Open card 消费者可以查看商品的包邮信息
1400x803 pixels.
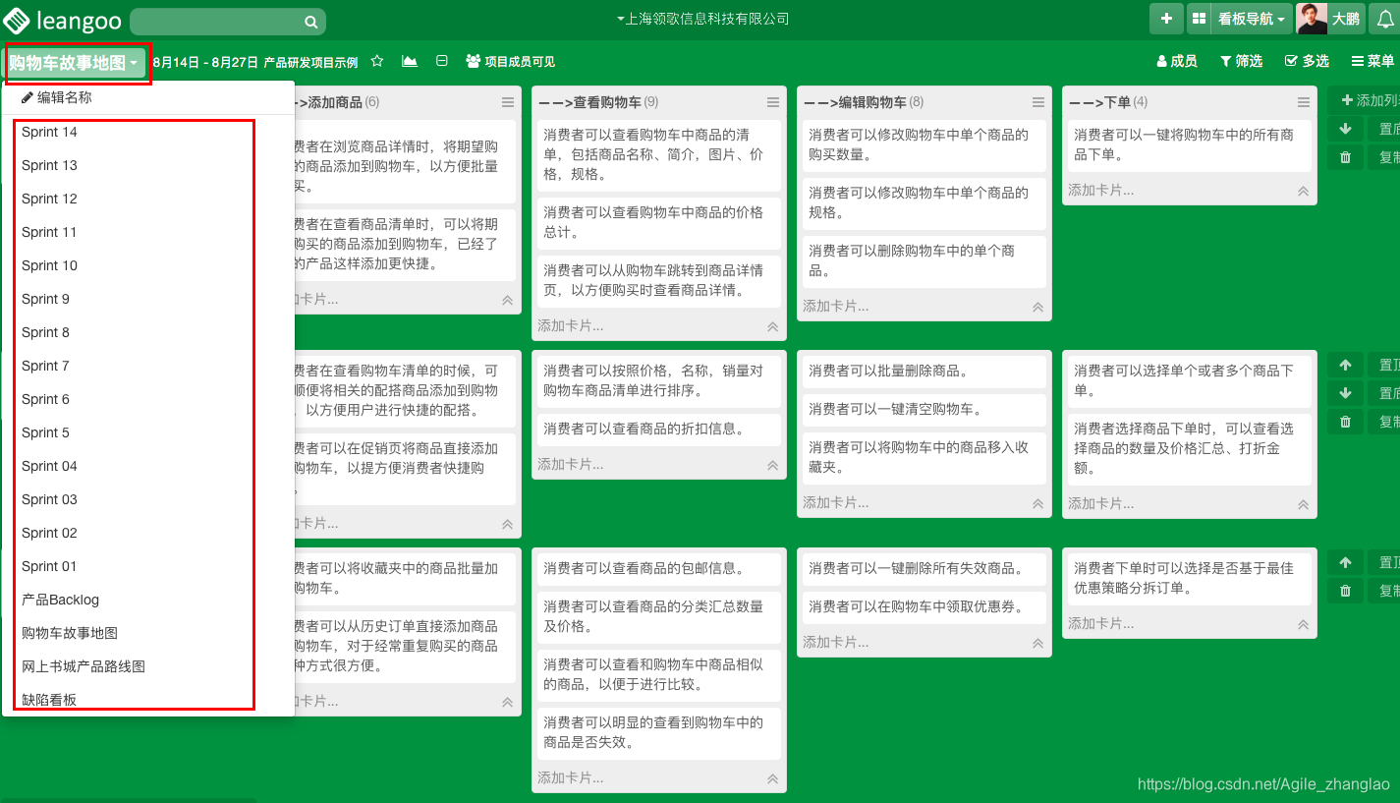point(659,568)
